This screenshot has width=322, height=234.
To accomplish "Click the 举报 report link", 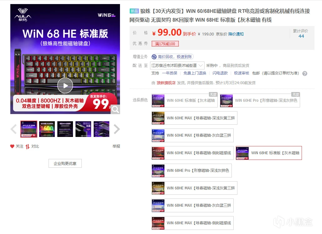I will tap(116, 146).
